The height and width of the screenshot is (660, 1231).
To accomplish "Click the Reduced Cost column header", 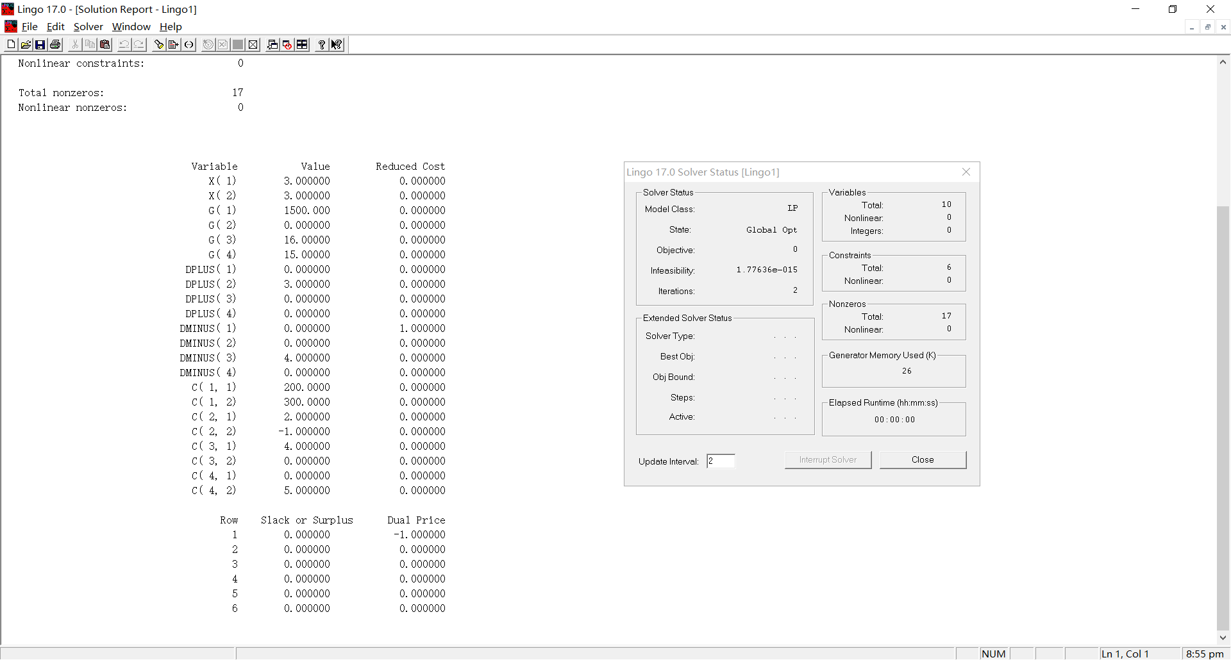I will click(410, 167).
